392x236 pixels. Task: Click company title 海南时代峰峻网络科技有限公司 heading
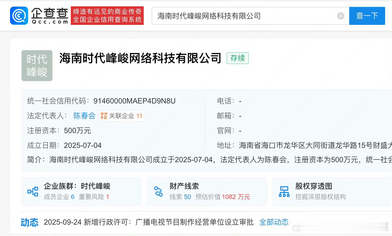pos(140,58)
